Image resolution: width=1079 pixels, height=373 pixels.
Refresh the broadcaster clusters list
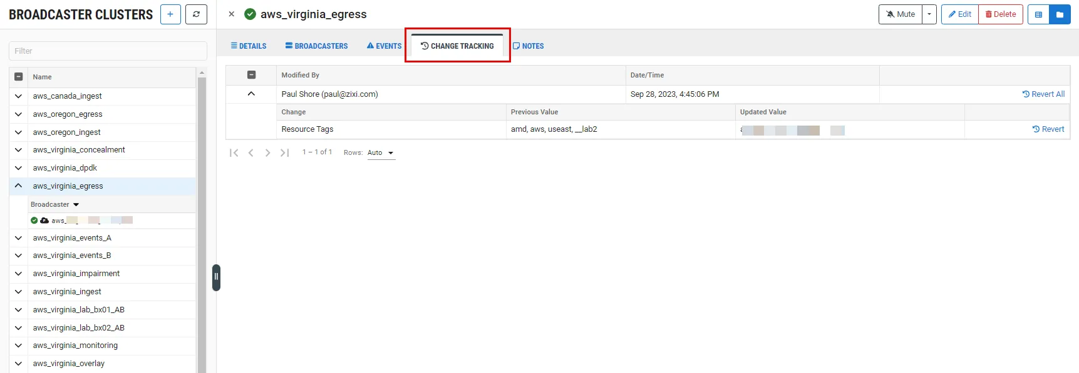[196, 14]
